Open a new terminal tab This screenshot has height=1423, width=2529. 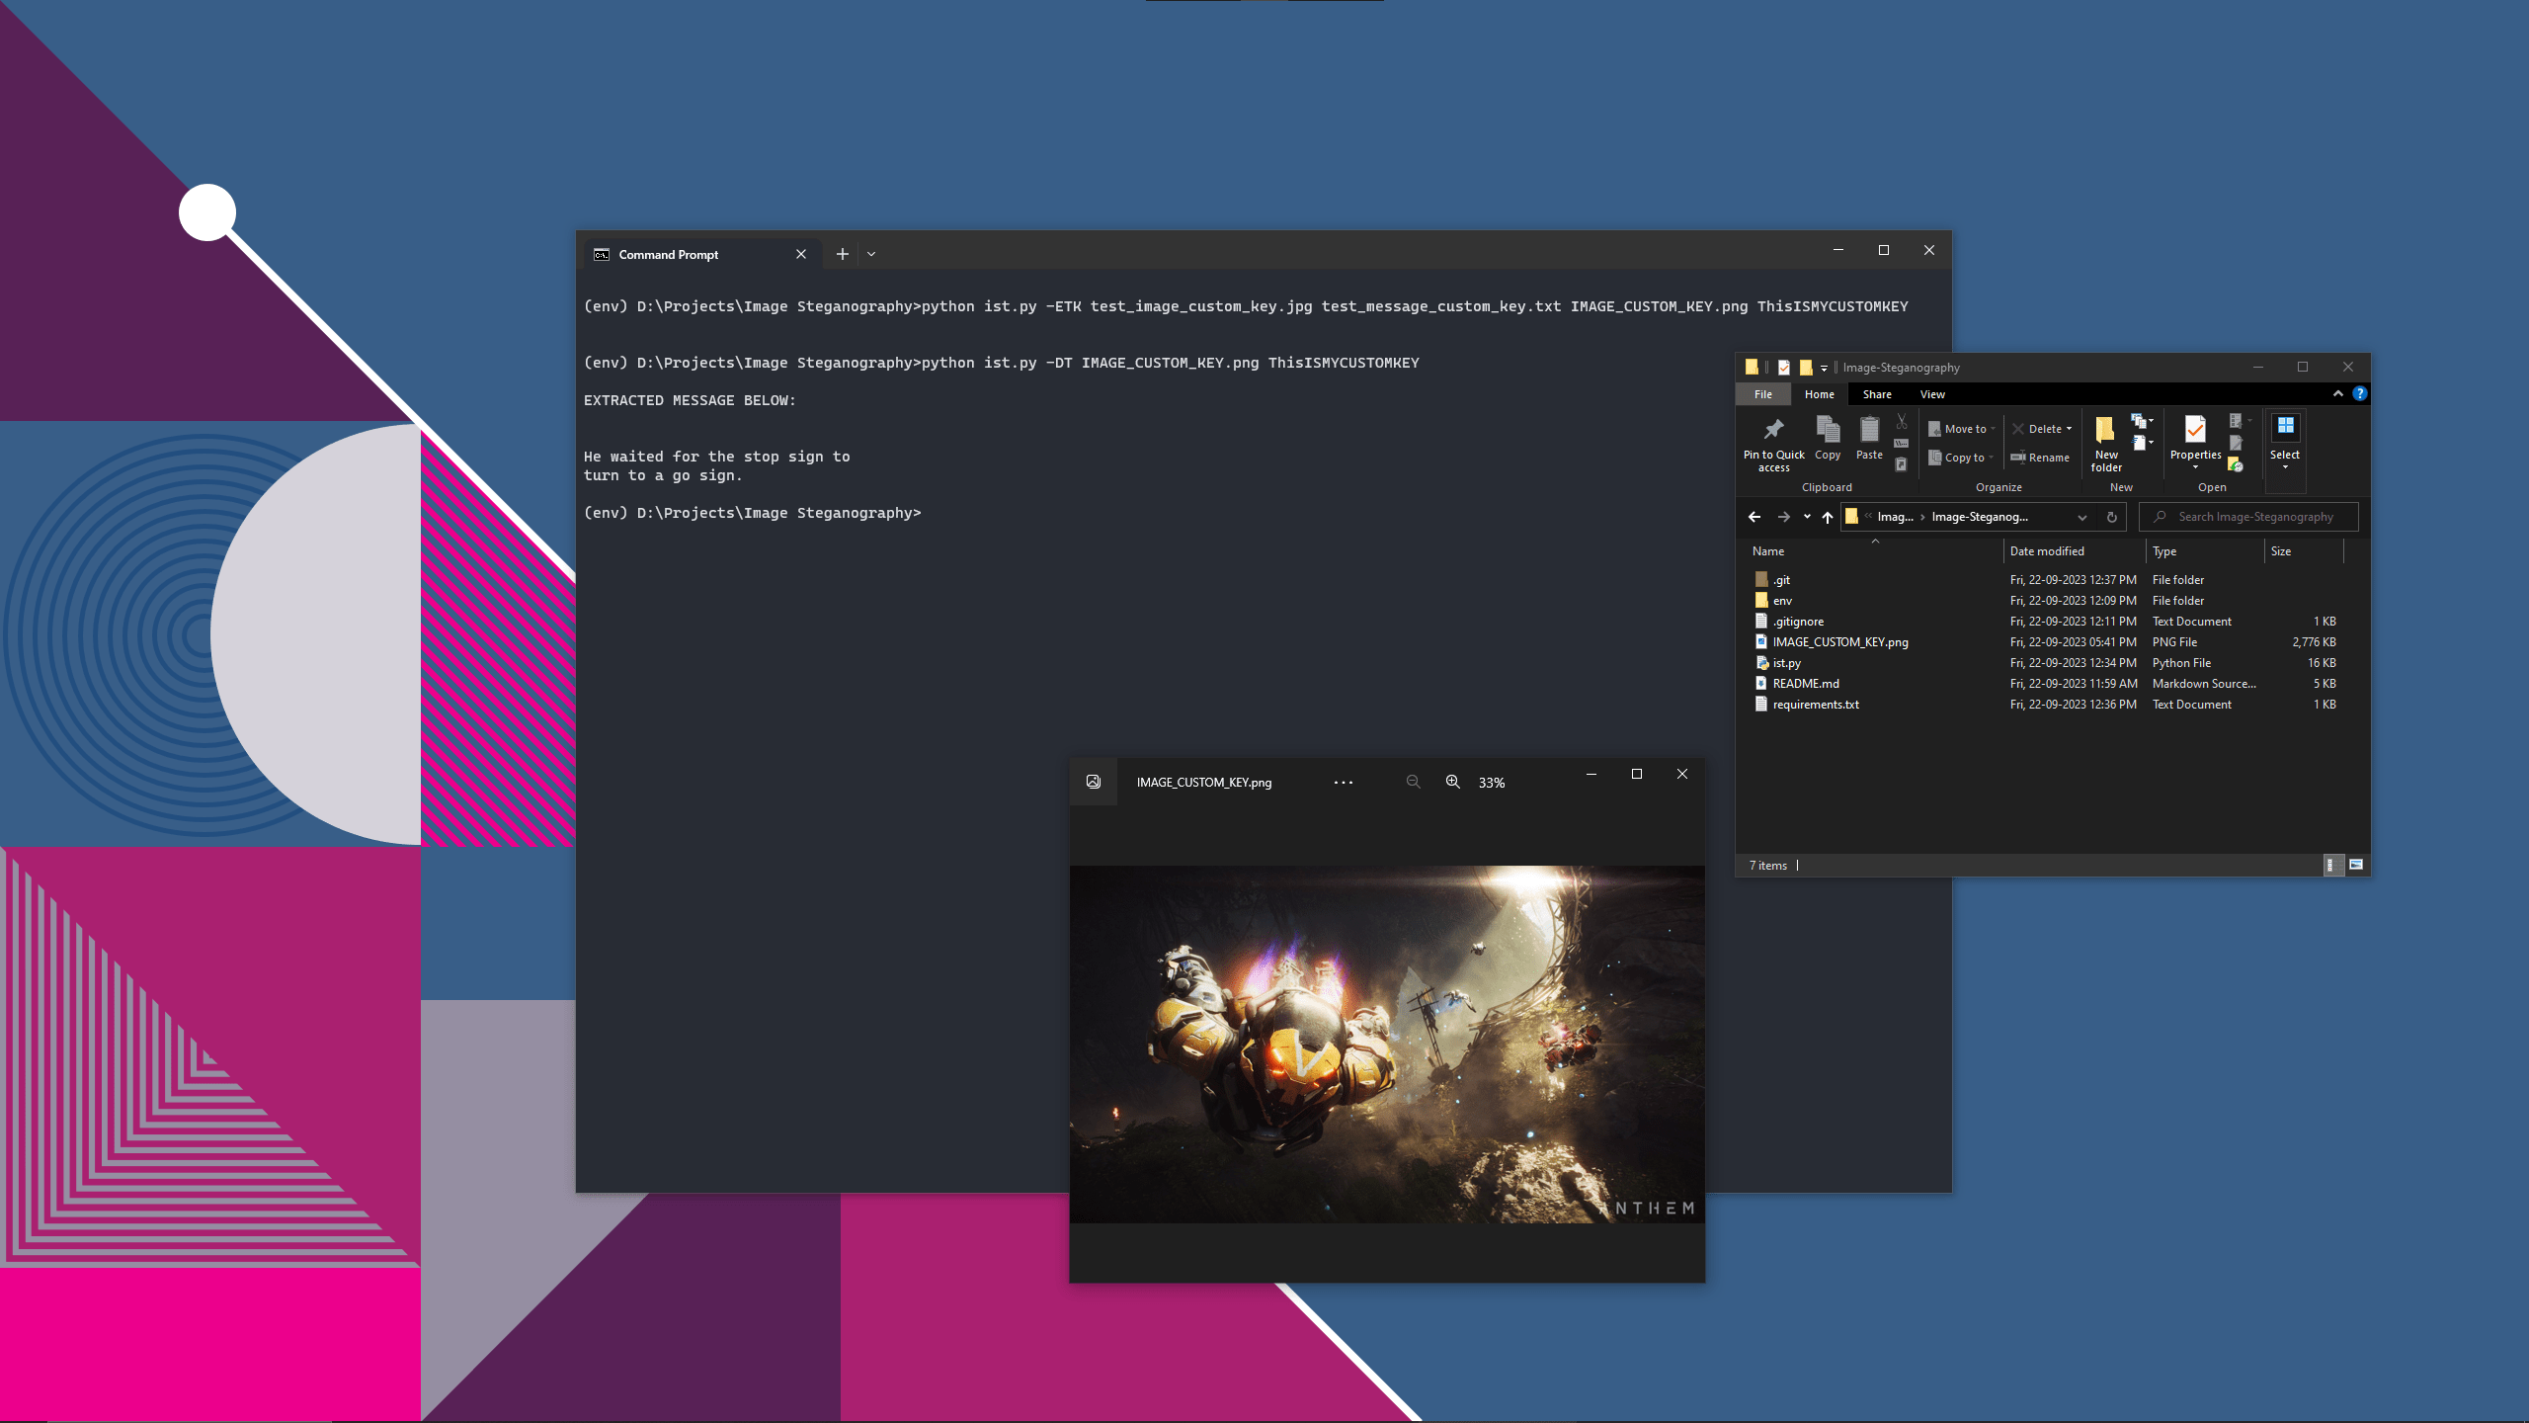point(843,254)
